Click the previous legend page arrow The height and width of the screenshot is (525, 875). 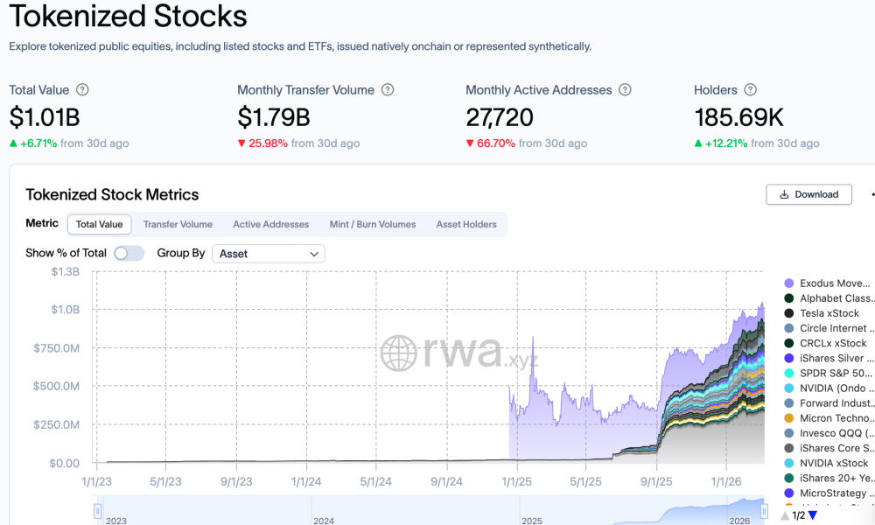pyautogui.click(x=785, y=515)
